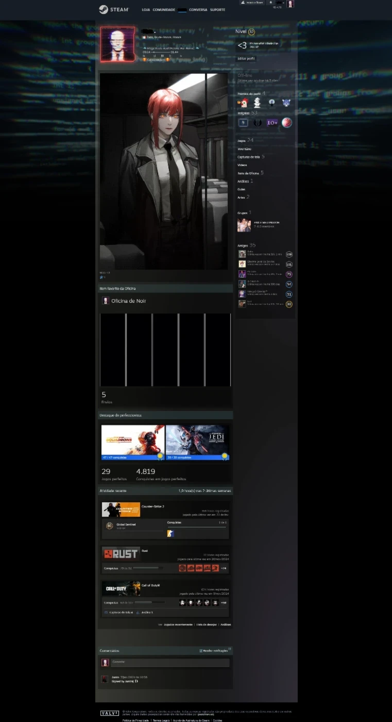Open the account avatar in header

tap(291, 4)
